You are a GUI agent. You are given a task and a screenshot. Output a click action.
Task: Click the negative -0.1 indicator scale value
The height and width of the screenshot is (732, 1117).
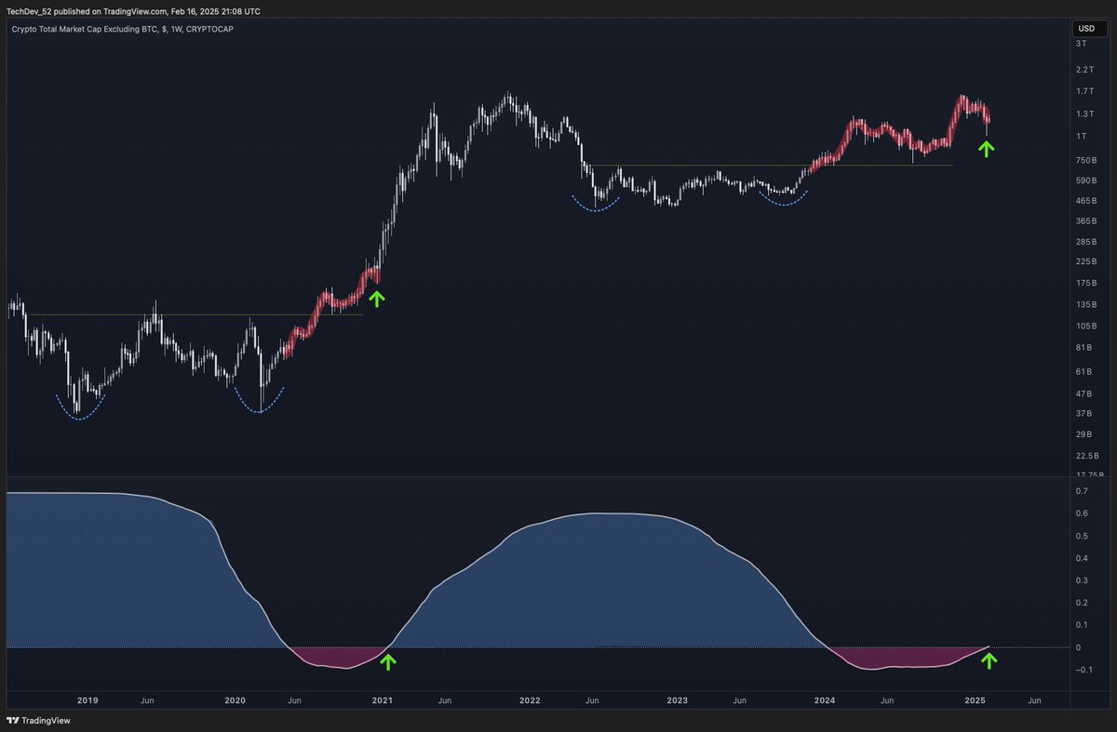1083,670
